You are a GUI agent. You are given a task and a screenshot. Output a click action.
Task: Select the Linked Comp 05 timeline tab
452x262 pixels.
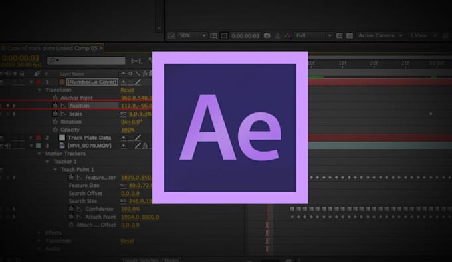tap(52, 48)
